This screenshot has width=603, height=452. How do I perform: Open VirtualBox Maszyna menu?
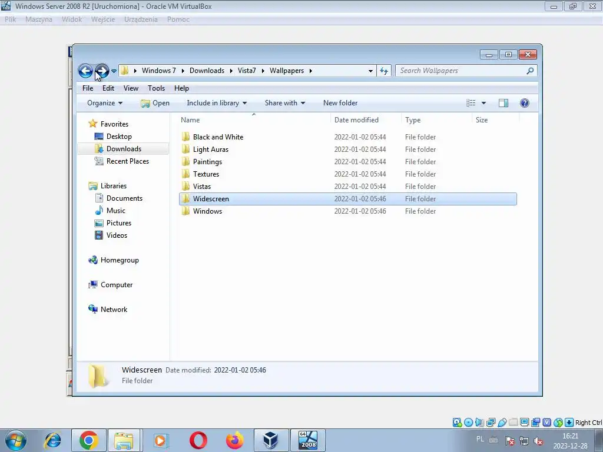pyautogui.click(x=38, y=19)
